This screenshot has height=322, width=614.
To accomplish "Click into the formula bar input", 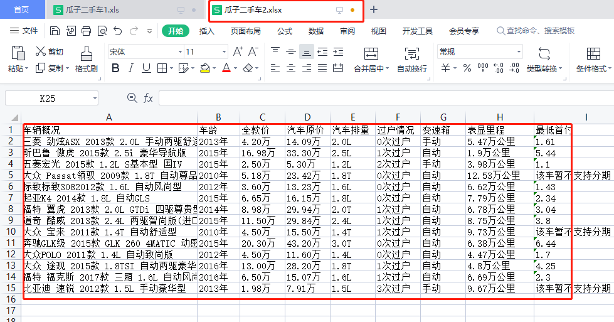I will pyautogui.click(x=386, y=98).
